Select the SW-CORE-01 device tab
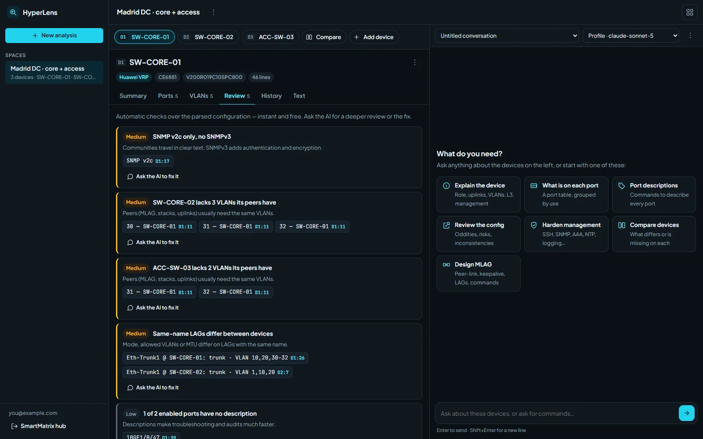This screenshot has width=703, height=439. tap(145, 37)
